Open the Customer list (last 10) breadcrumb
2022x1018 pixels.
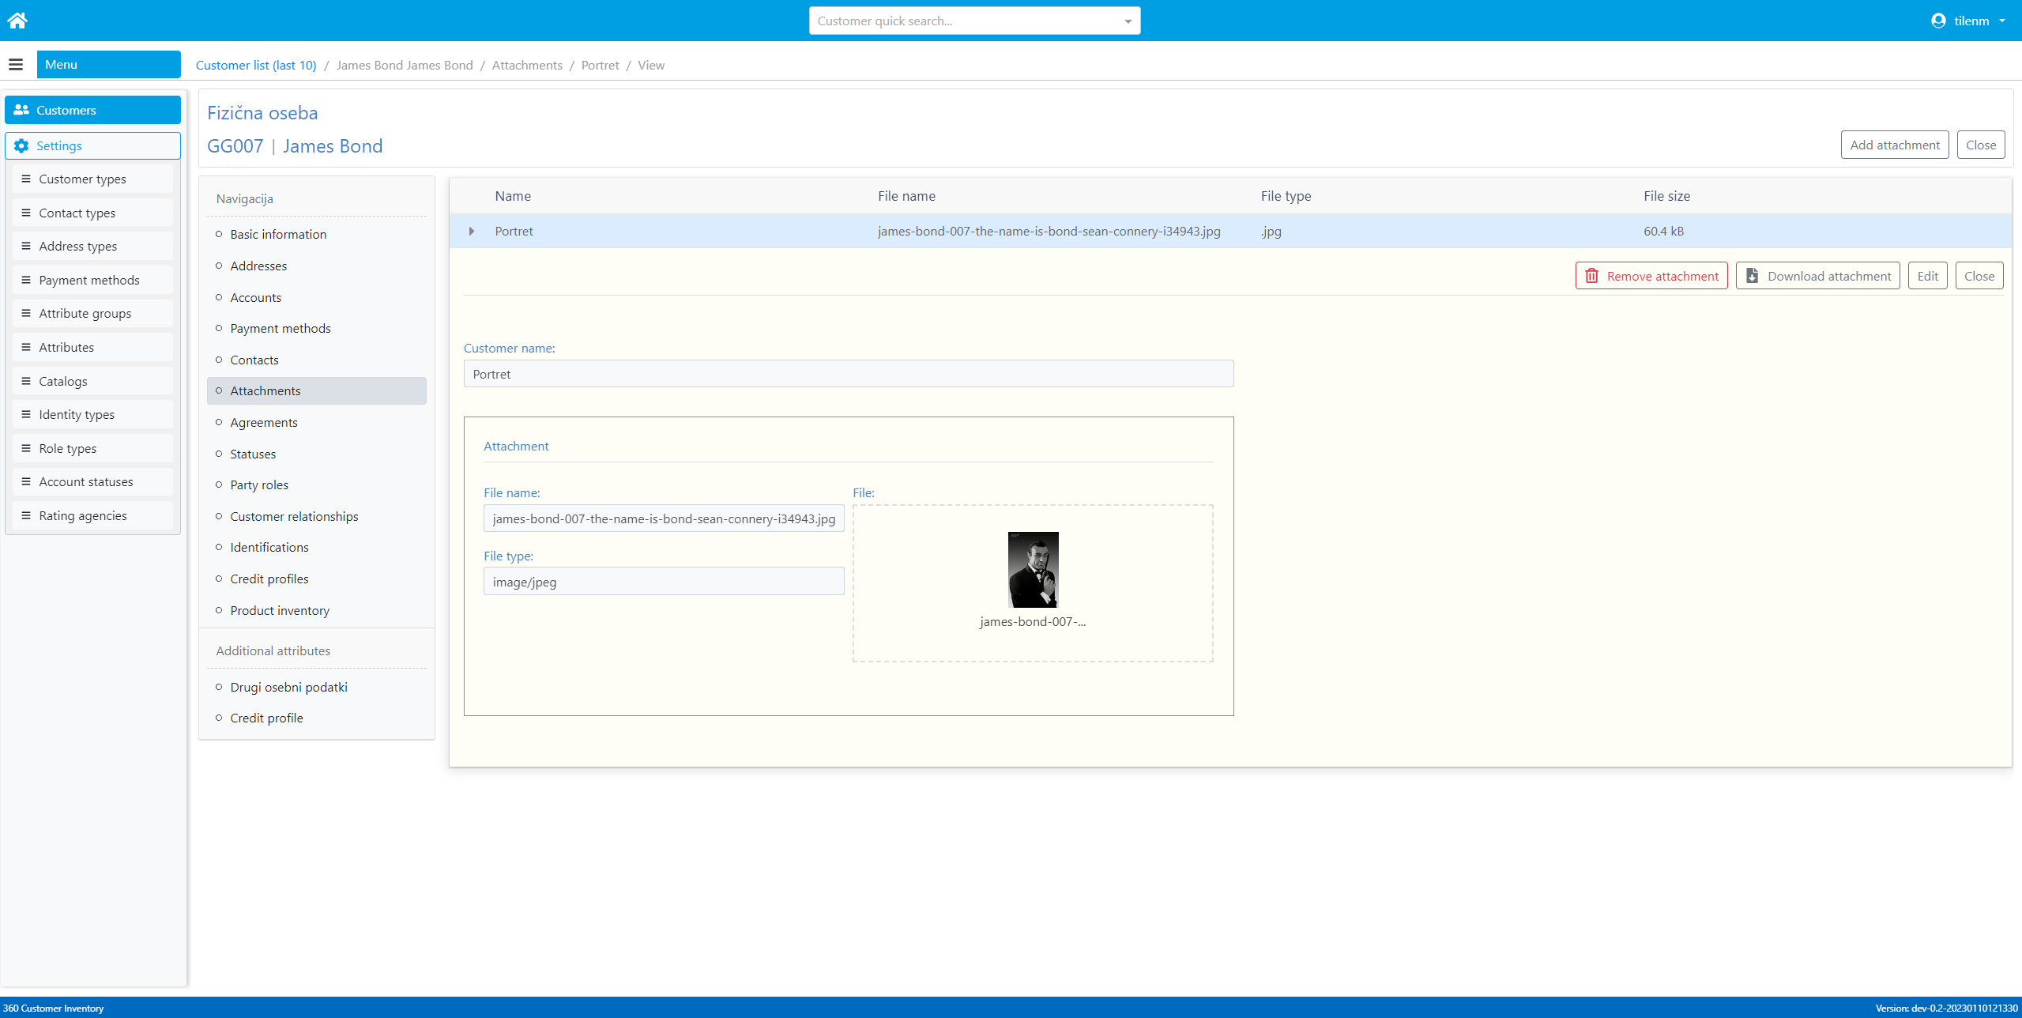tap(255, 65)
